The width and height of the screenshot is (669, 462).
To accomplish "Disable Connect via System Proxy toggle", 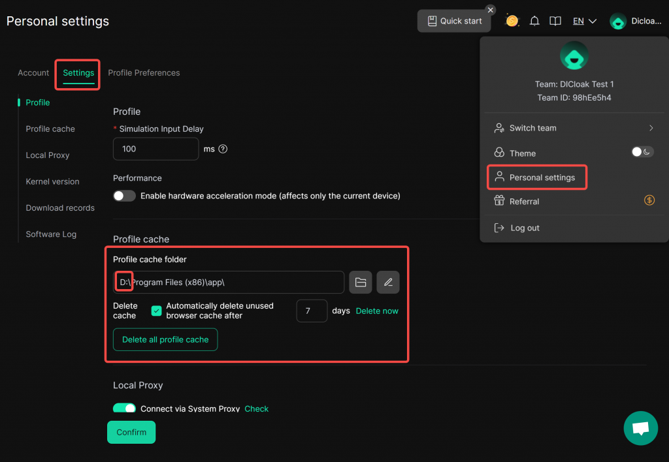I will pos(124,408).
